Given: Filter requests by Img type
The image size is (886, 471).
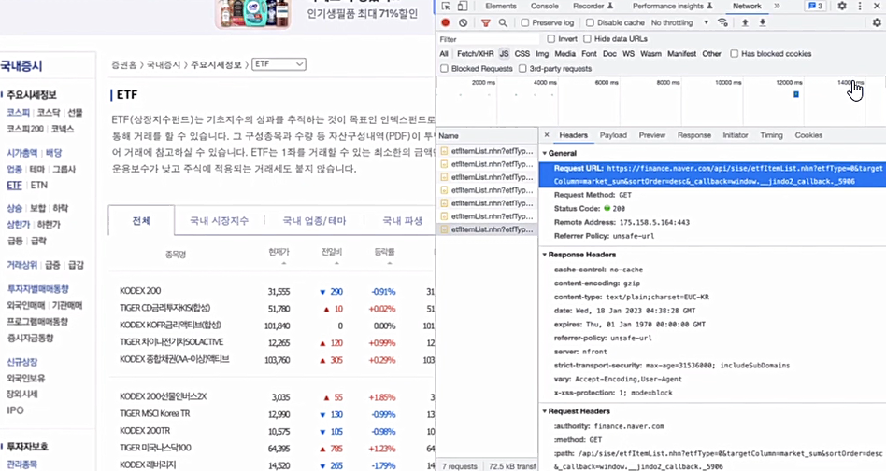Looking at the screenshot, I should (x=542, y=53).
